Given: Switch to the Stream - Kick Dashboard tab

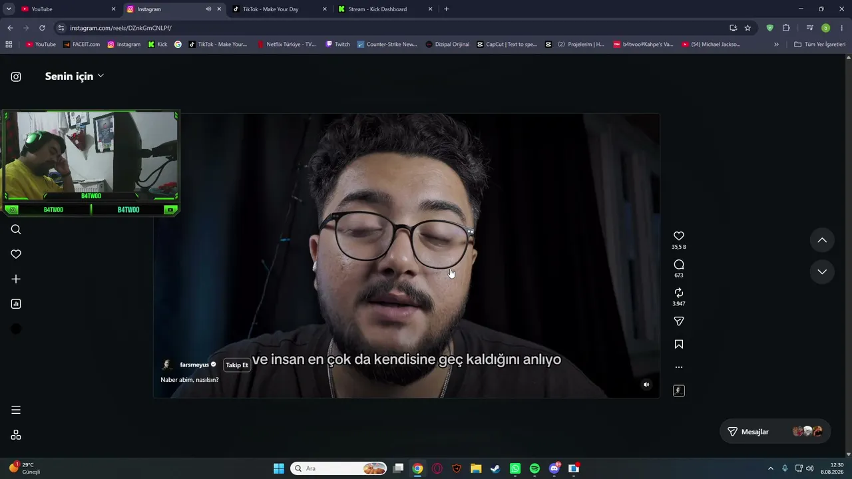Looking at the screenshot, I should pyautogui.click(x=385, y=9).
